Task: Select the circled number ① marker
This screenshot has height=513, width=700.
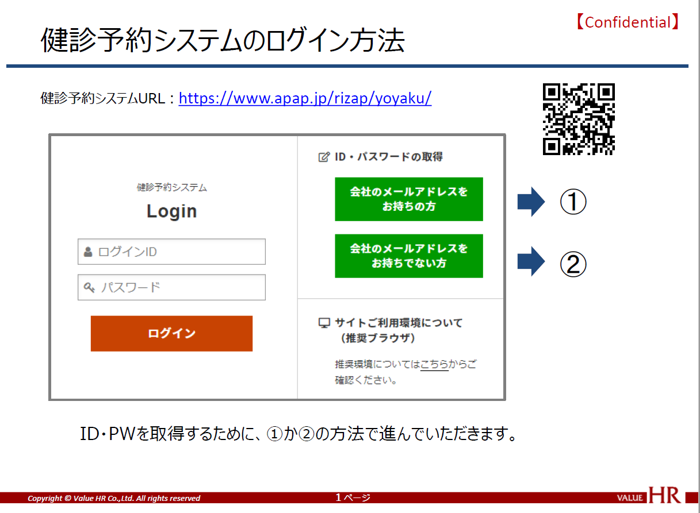Action: pyautogui.click(x=573, y=202)
